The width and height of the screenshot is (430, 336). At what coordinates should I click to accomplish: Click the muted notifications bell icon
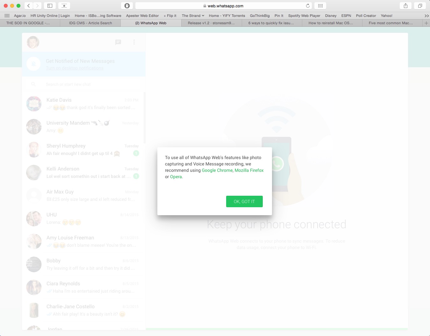click(34, 64)
